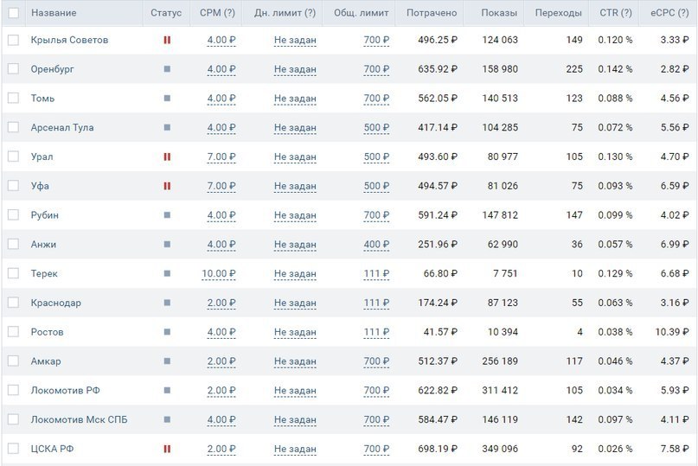Open the Уфа campaign link
The width and height of the screenshot is (698, 466).
click(40, 186)
